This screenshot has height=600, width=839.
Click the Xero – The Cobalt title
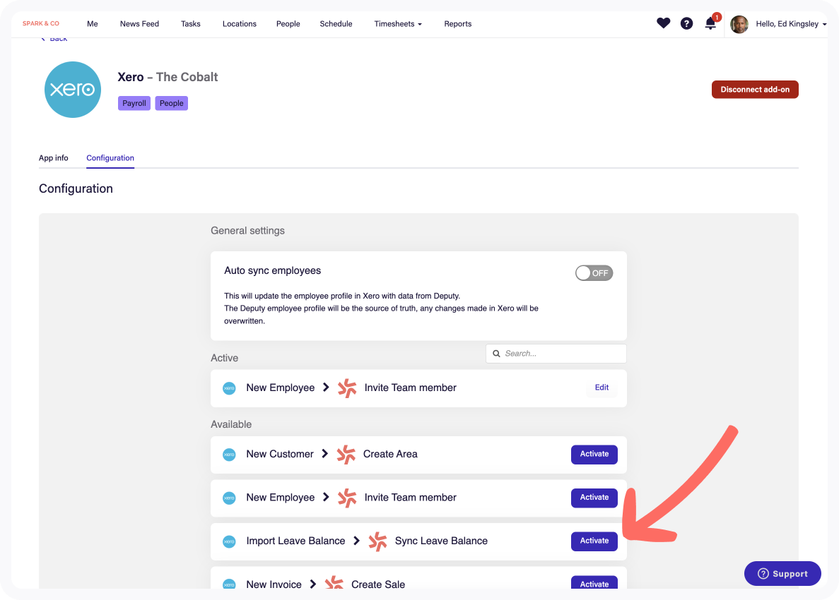pyautogui.click(x=168, y=77)
